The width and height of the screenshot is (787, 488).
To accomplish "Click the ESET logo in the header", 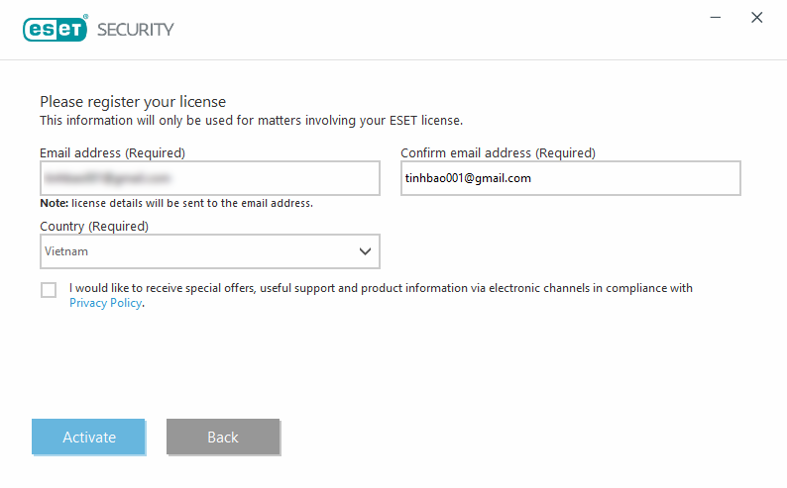I will click(56, 29).
